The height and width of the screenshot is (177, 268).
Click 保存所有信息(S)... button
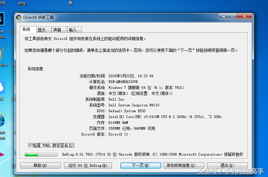pos(184,165)
